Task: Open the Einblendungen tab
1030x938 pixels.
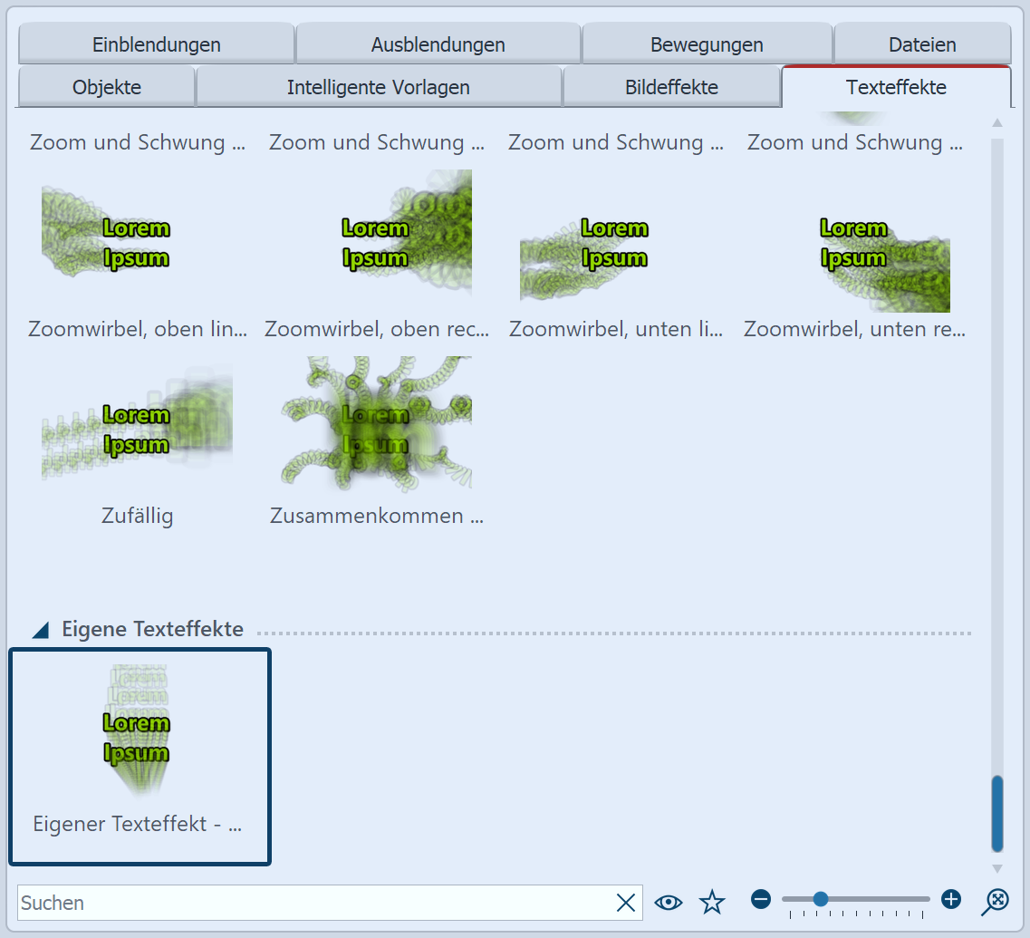Action: pyautogui.click(x=155, y=44)
